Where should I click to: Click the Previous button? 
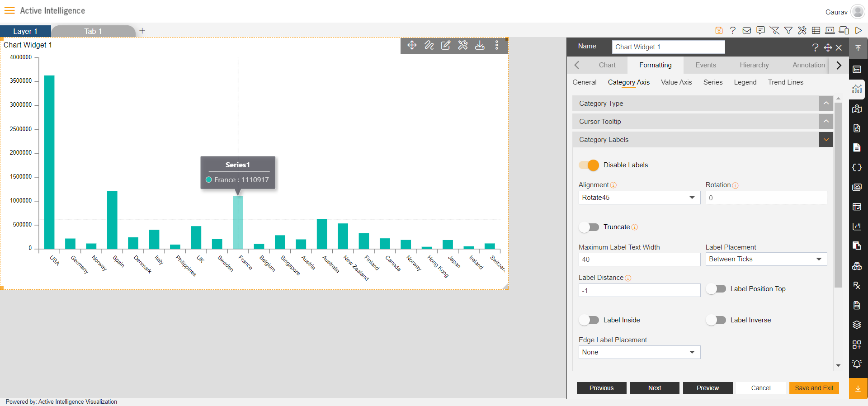tap(601, 388)
